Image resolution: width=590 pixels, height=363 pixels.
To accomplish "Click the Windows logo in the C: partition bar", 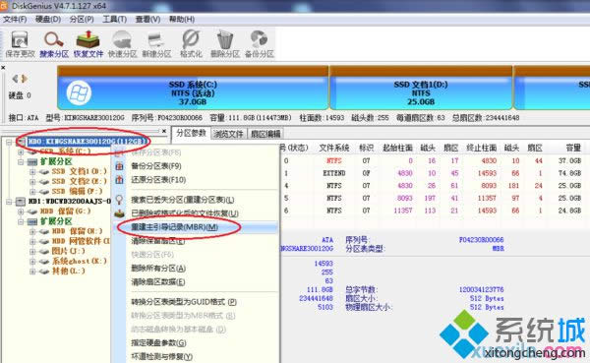I will pos(79,93).
